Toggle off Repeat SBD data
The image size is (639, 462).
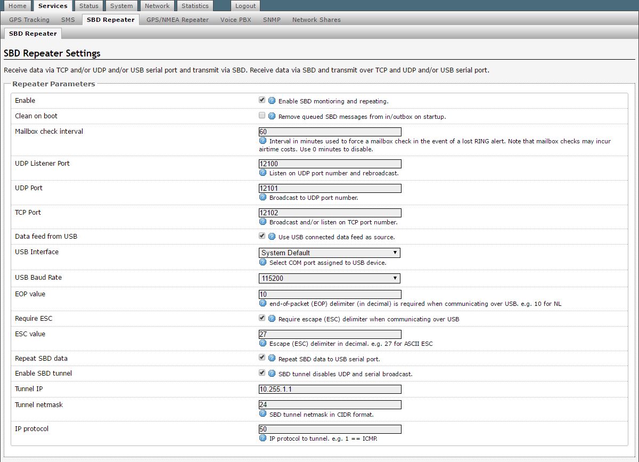click(261, 358)
